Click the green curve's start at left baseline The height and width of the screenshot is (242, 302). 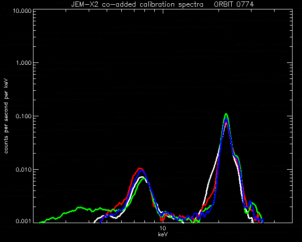tap(40, 222)
